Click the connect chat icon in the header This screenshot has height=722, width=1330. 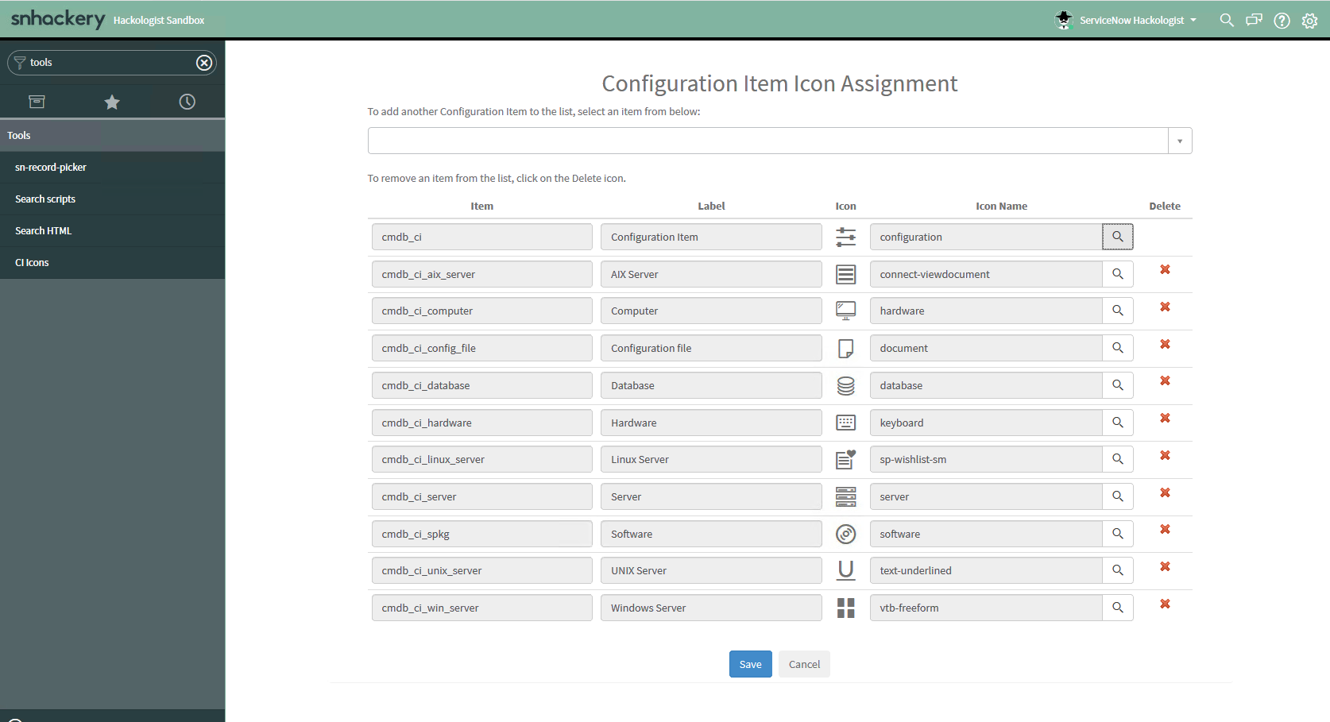[x=1254, y=20]
